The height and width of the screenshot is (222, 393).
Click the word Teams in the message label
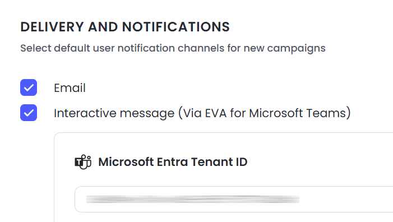coord(326,113)
